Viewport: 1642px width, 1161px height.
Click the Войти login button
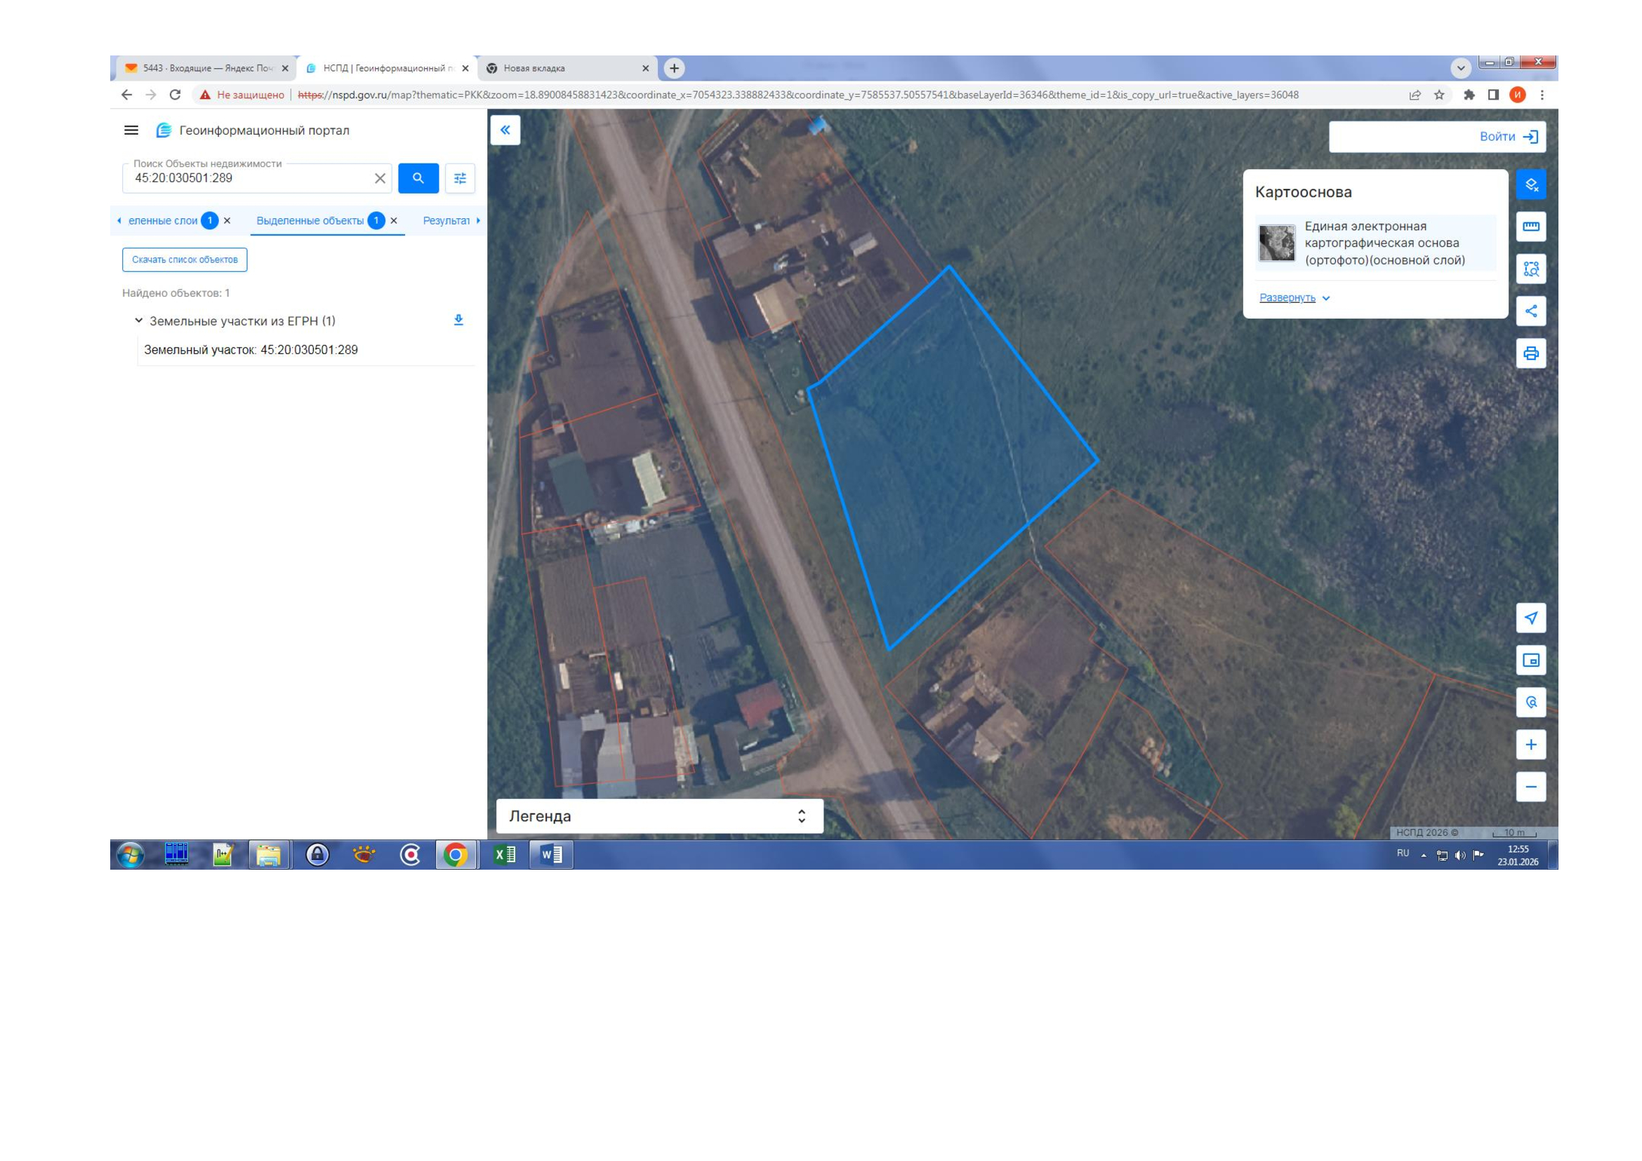click(x=1507, y=137)
